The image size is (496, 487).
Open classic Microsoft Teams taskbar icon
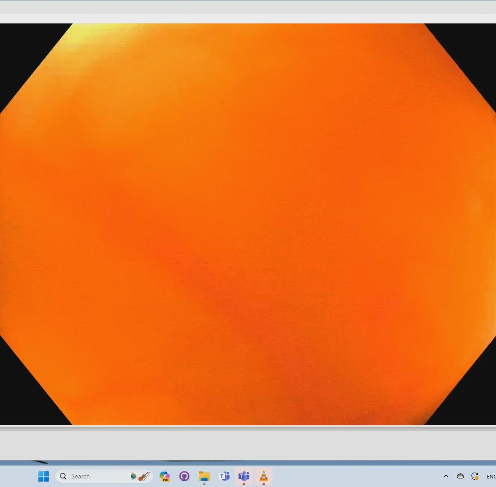(224, 476)
